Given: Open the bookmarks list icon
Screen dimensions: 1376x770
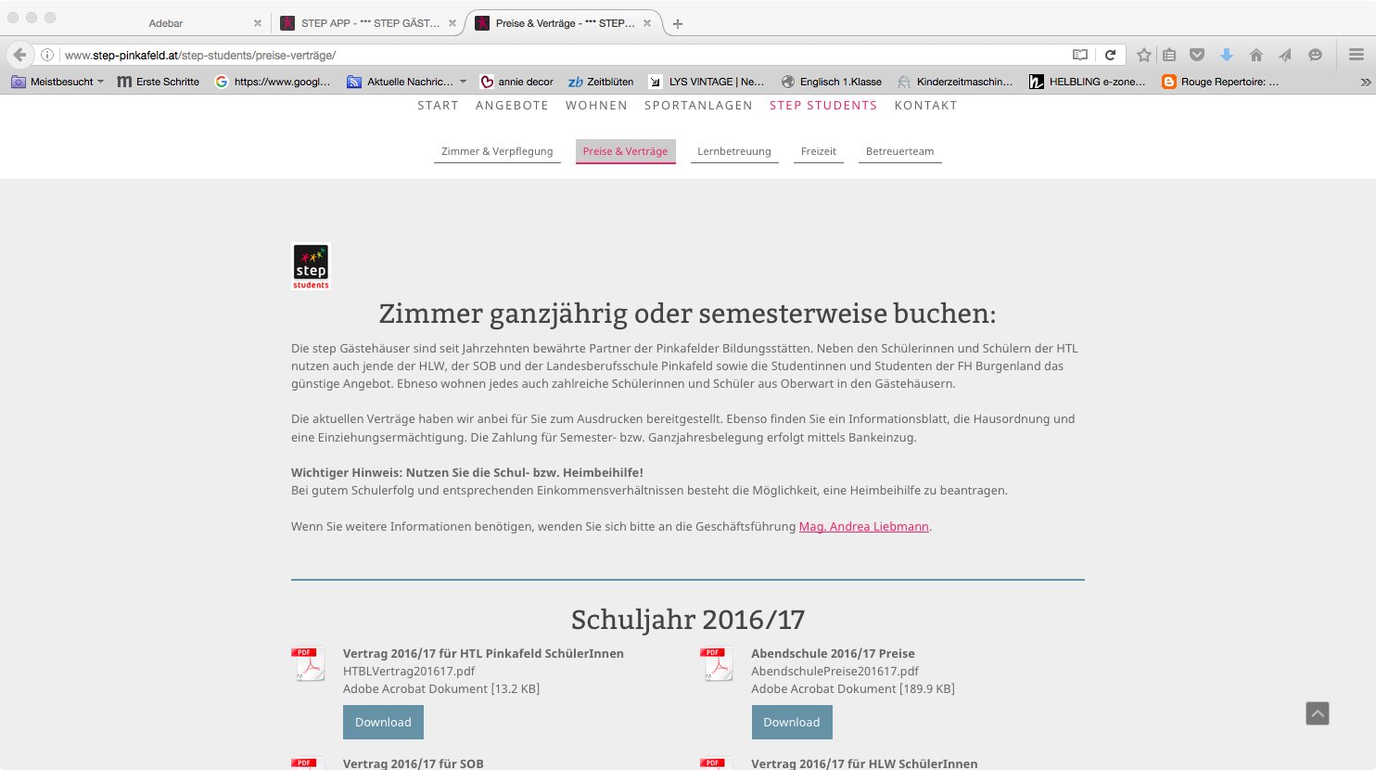Looking at the screenshot, I should click(x=1169, y=55).
